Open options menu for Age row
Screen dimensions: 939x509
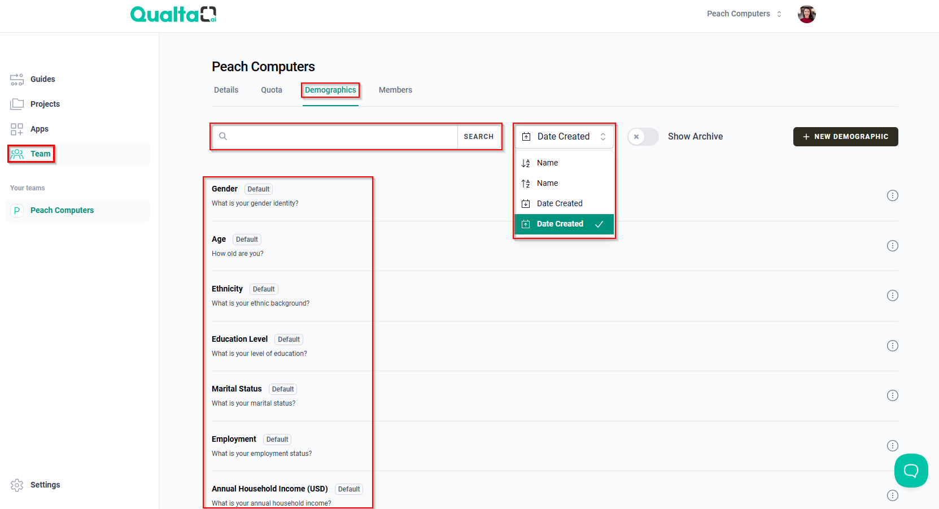tap(892, 246)
